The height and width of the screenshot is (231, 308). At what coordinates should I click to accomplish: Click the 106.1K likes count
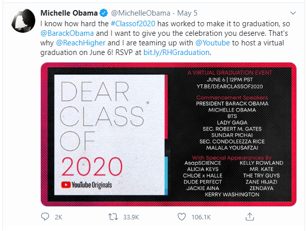pos(200,218)
